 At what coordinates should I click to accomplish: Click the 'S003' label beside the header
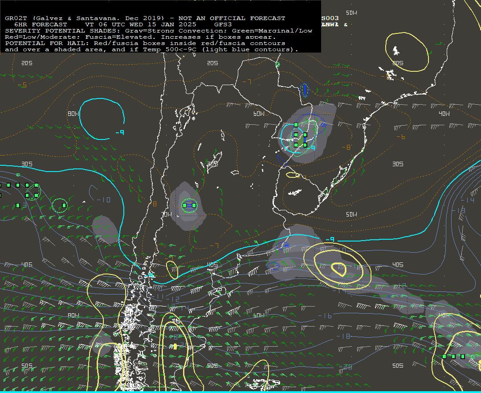pos(330,18)
